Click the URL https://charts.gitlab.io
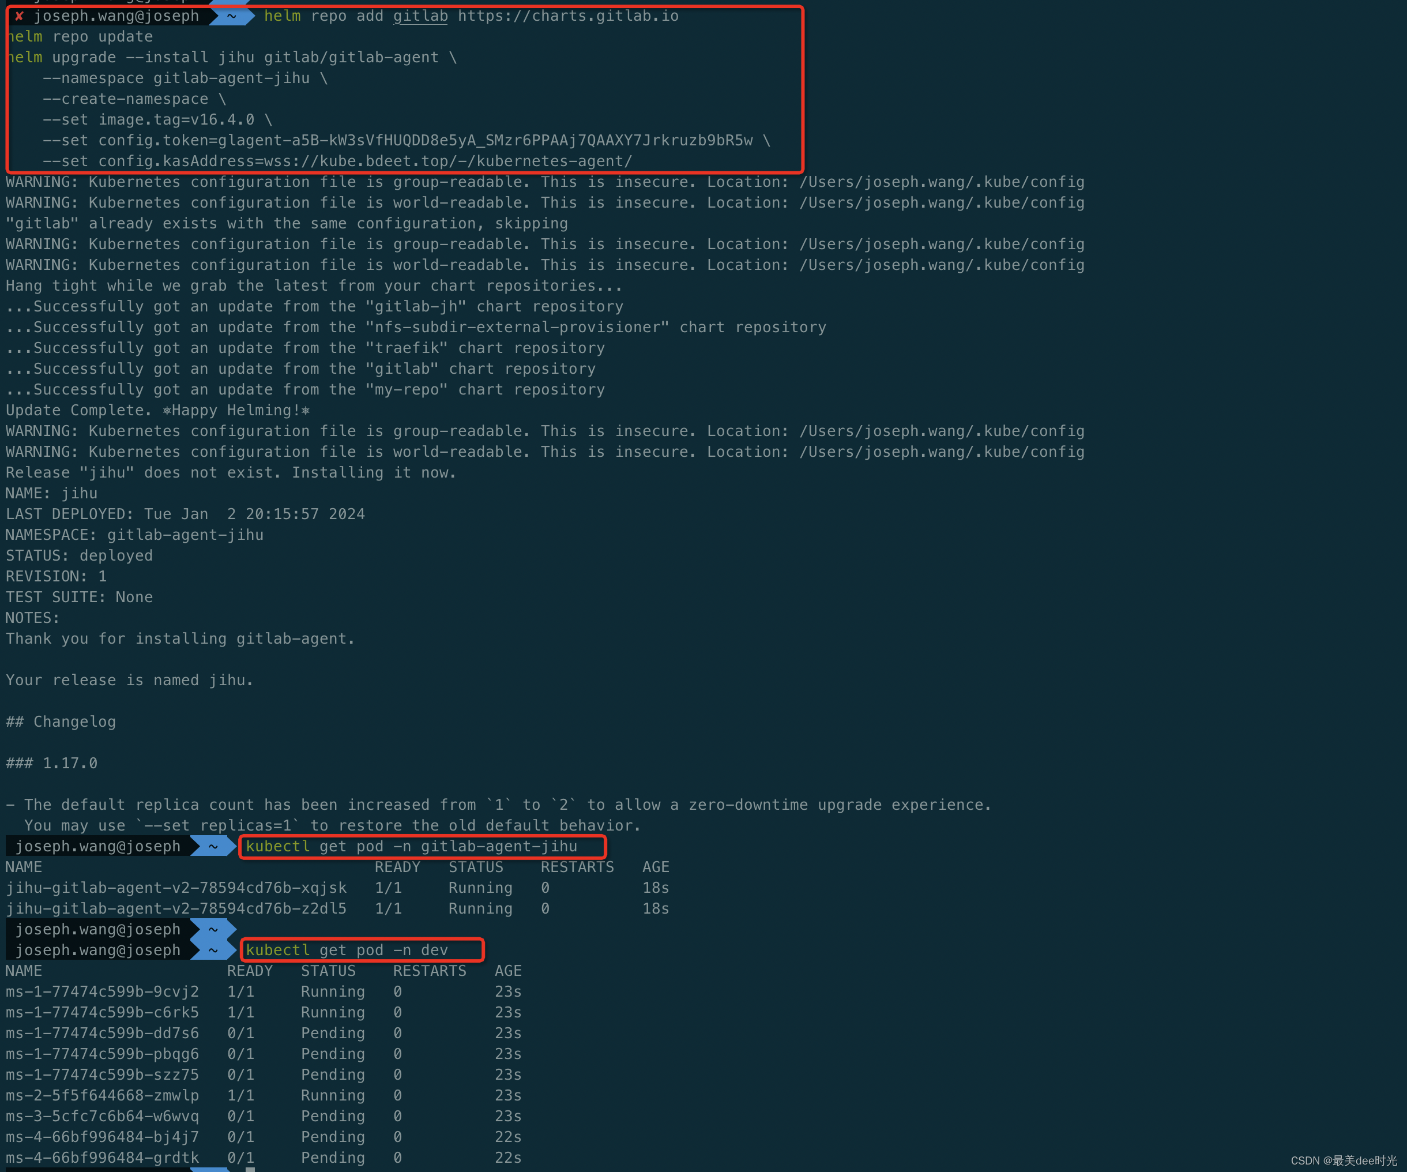The height and width of the screenshot is (1172, 1407). pos(568,16)
